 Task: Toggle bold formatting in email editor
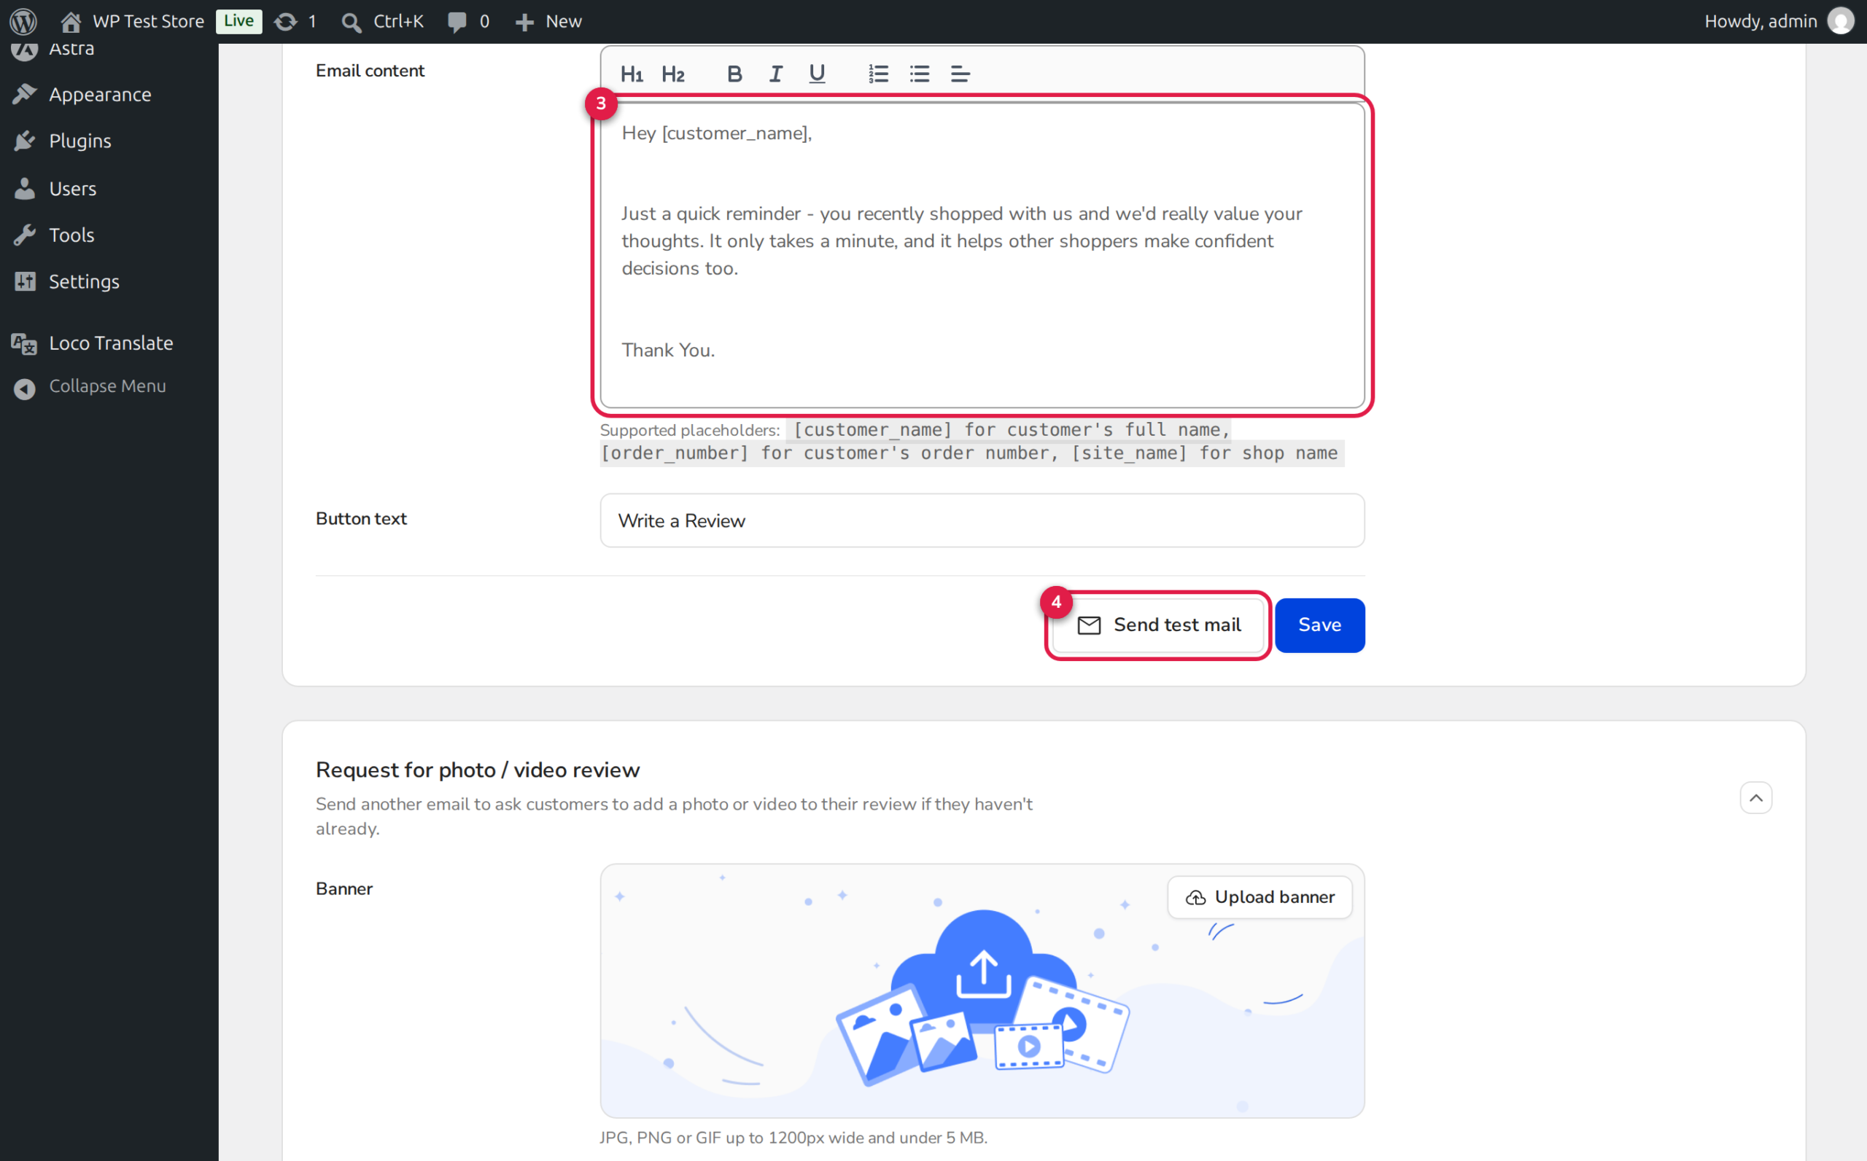pyautogui.click(x=734, y=74)
